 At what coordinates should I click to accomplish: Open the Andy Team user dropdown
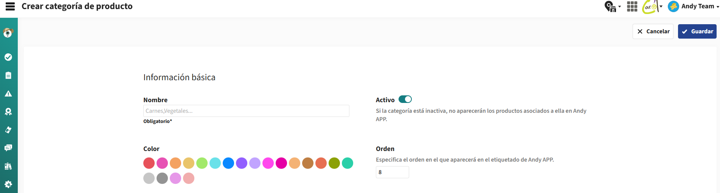point(694,6)
